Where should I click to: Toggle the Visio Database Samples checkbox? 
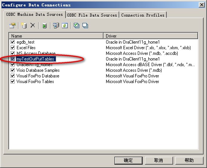(12, 70)
